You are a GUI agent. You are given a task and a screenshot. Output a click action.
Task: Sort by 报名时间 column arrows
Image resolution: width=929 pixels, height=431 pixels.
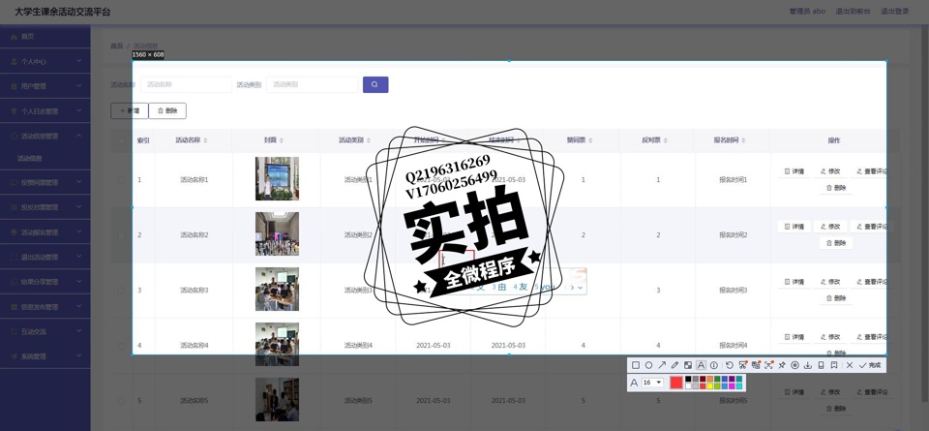(743, 140)
